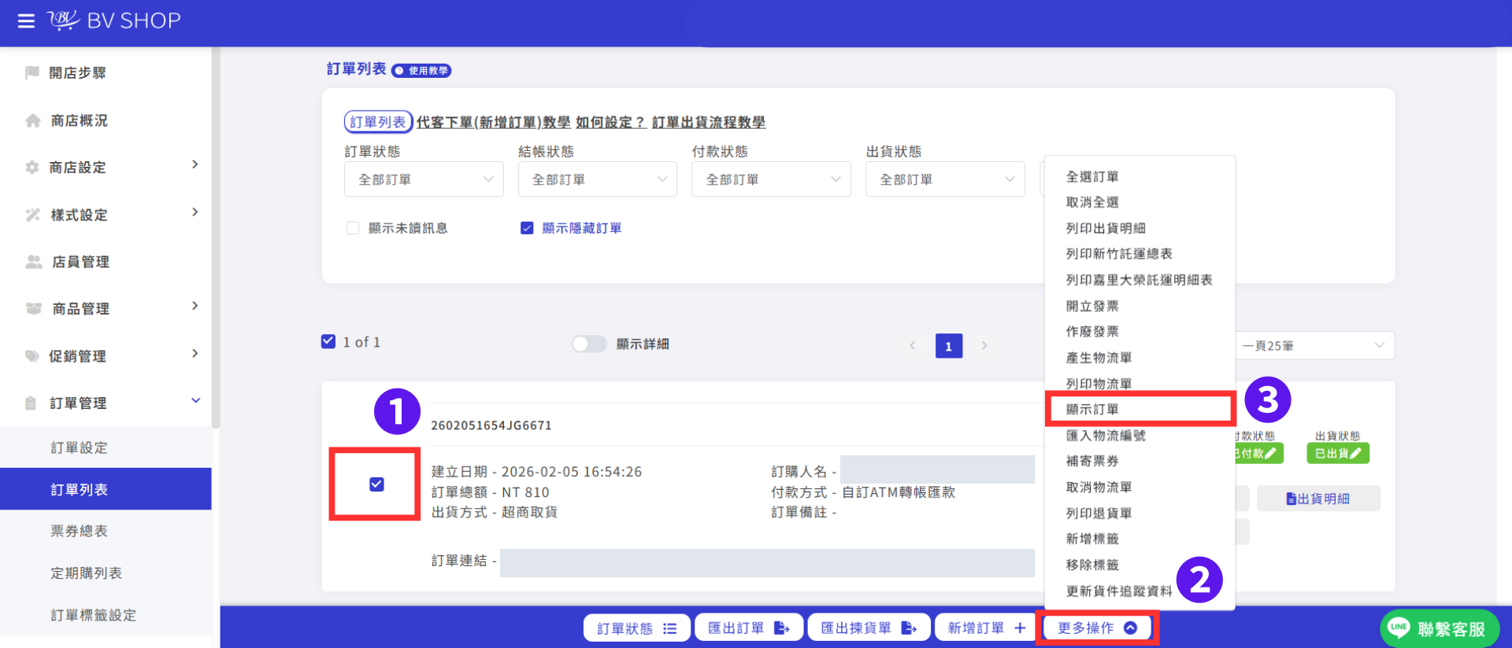This screenshot has height=648, width=1512.
Task: Turn on the 顯示詳細 switch
Action: tap(589, 344)
